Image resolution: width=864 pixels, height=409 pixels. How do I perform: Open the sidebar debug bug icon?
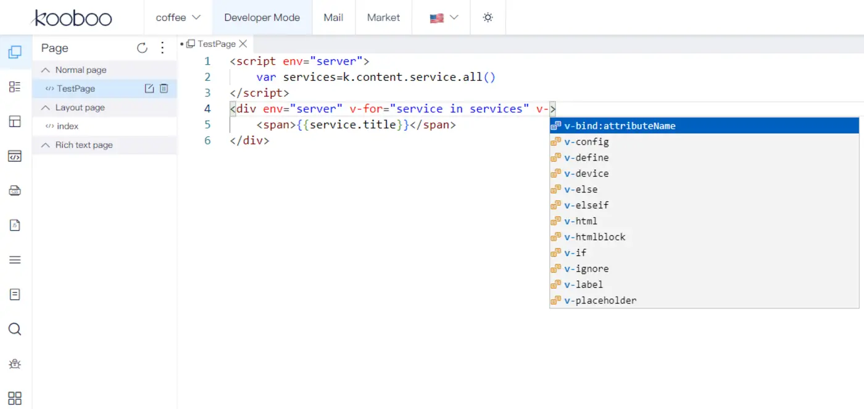pos(15,363)
